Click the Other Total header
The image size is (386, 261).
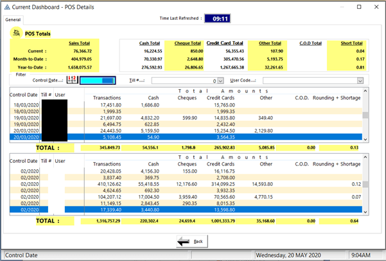pyautogui.click(x=270, y=43)
